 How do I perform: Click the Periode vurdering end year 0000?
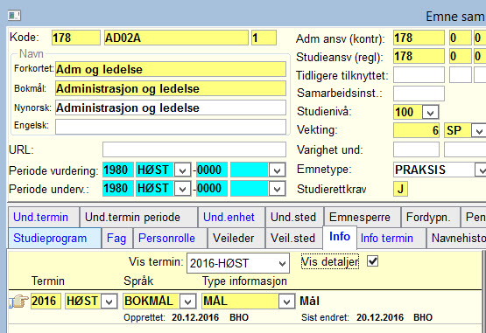coord(212,170)
